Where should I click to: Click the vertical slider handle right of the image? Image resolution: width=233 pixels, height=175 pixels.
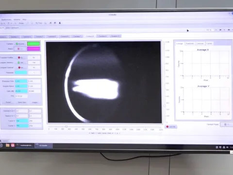[165, 106]
